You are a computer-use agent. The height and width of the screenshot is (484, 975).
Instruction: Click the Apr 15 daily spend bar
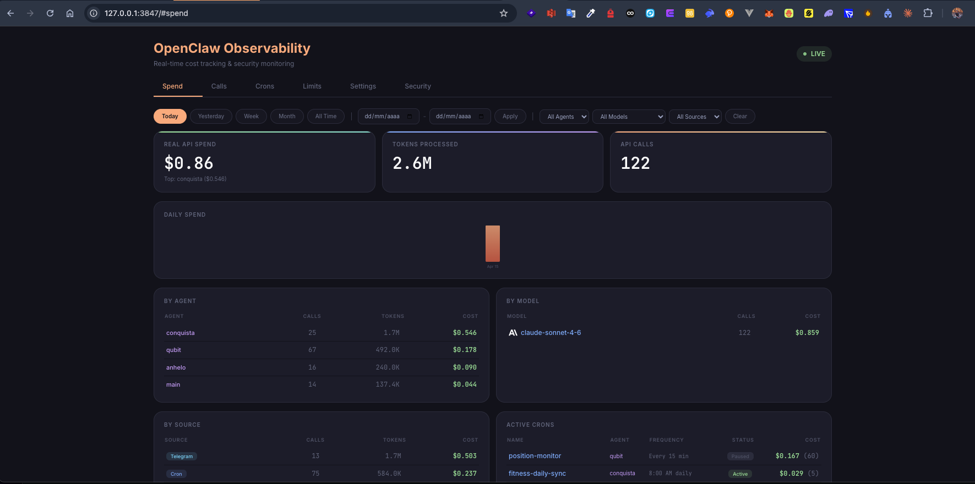[x=493, y=244]
